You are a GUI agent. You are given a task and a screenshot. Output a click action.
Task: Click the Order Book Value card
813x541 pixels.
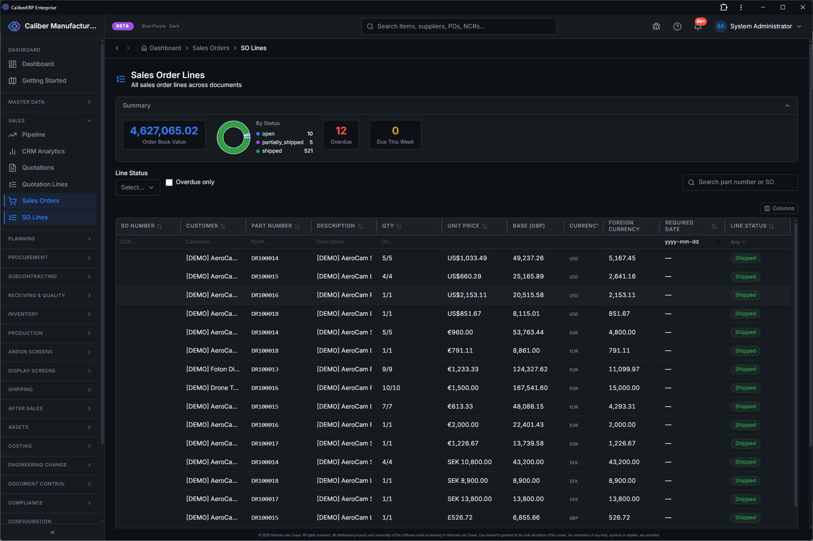[x=164, y=135]
